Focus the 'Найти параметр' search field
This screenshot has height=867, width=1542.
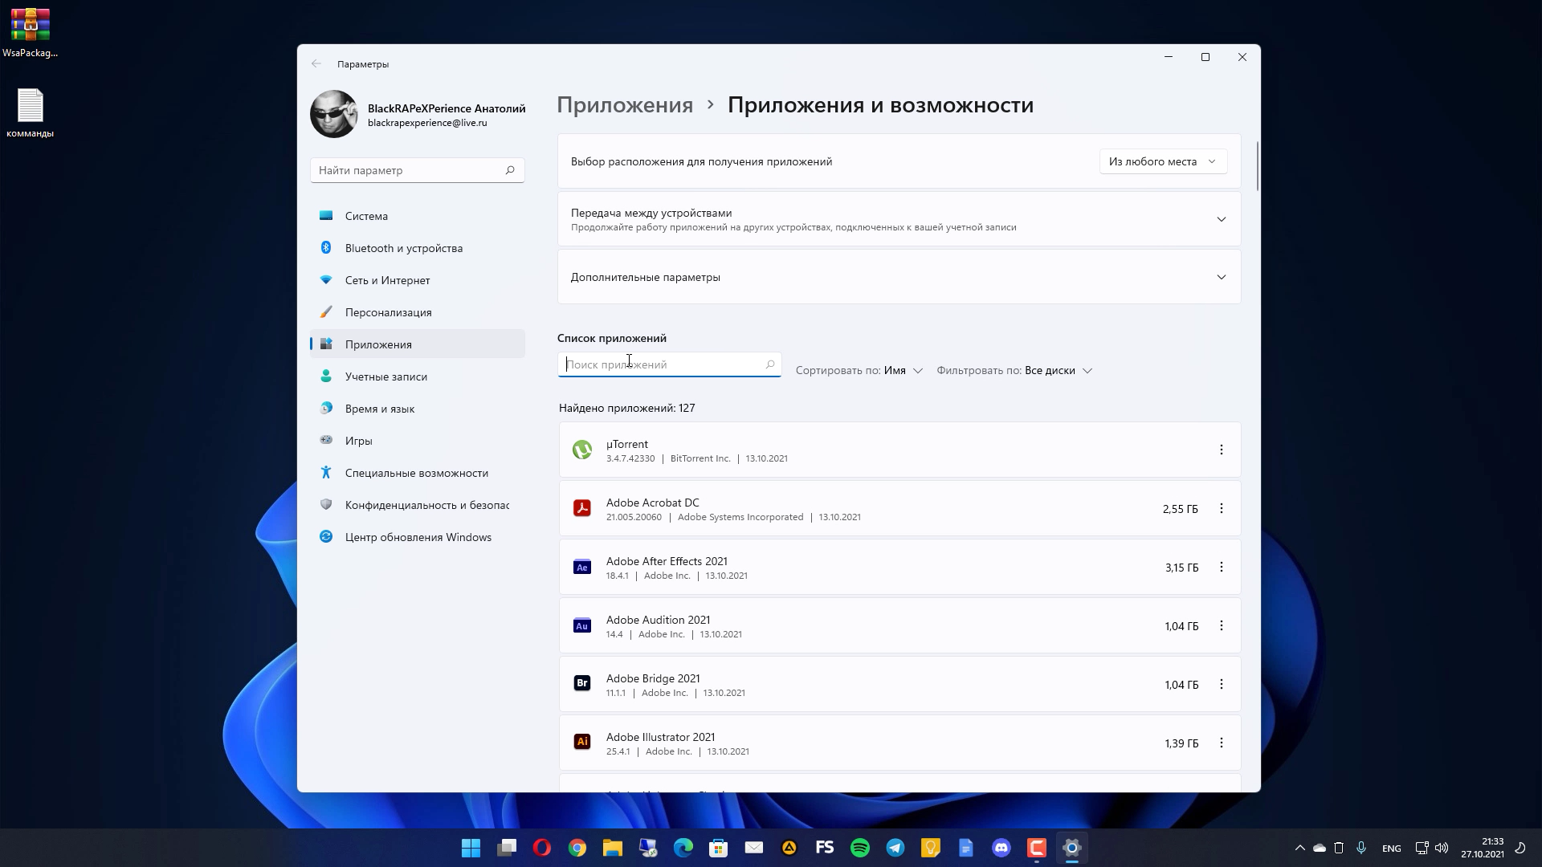(x=408, y=170)
